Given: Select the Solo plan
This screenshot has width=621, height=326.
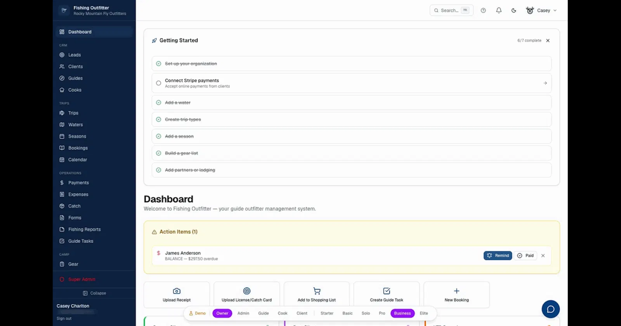Looking at the screenshot, I should (366, 313).
